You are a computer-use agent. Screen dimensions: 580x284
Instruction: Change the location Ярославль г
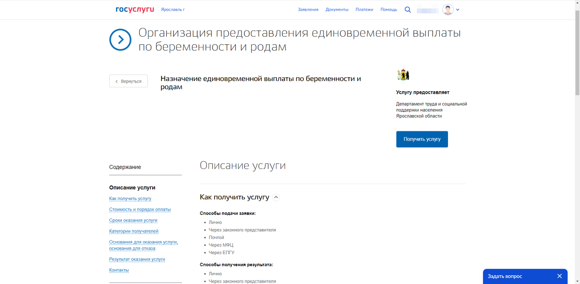pos(173,10)
